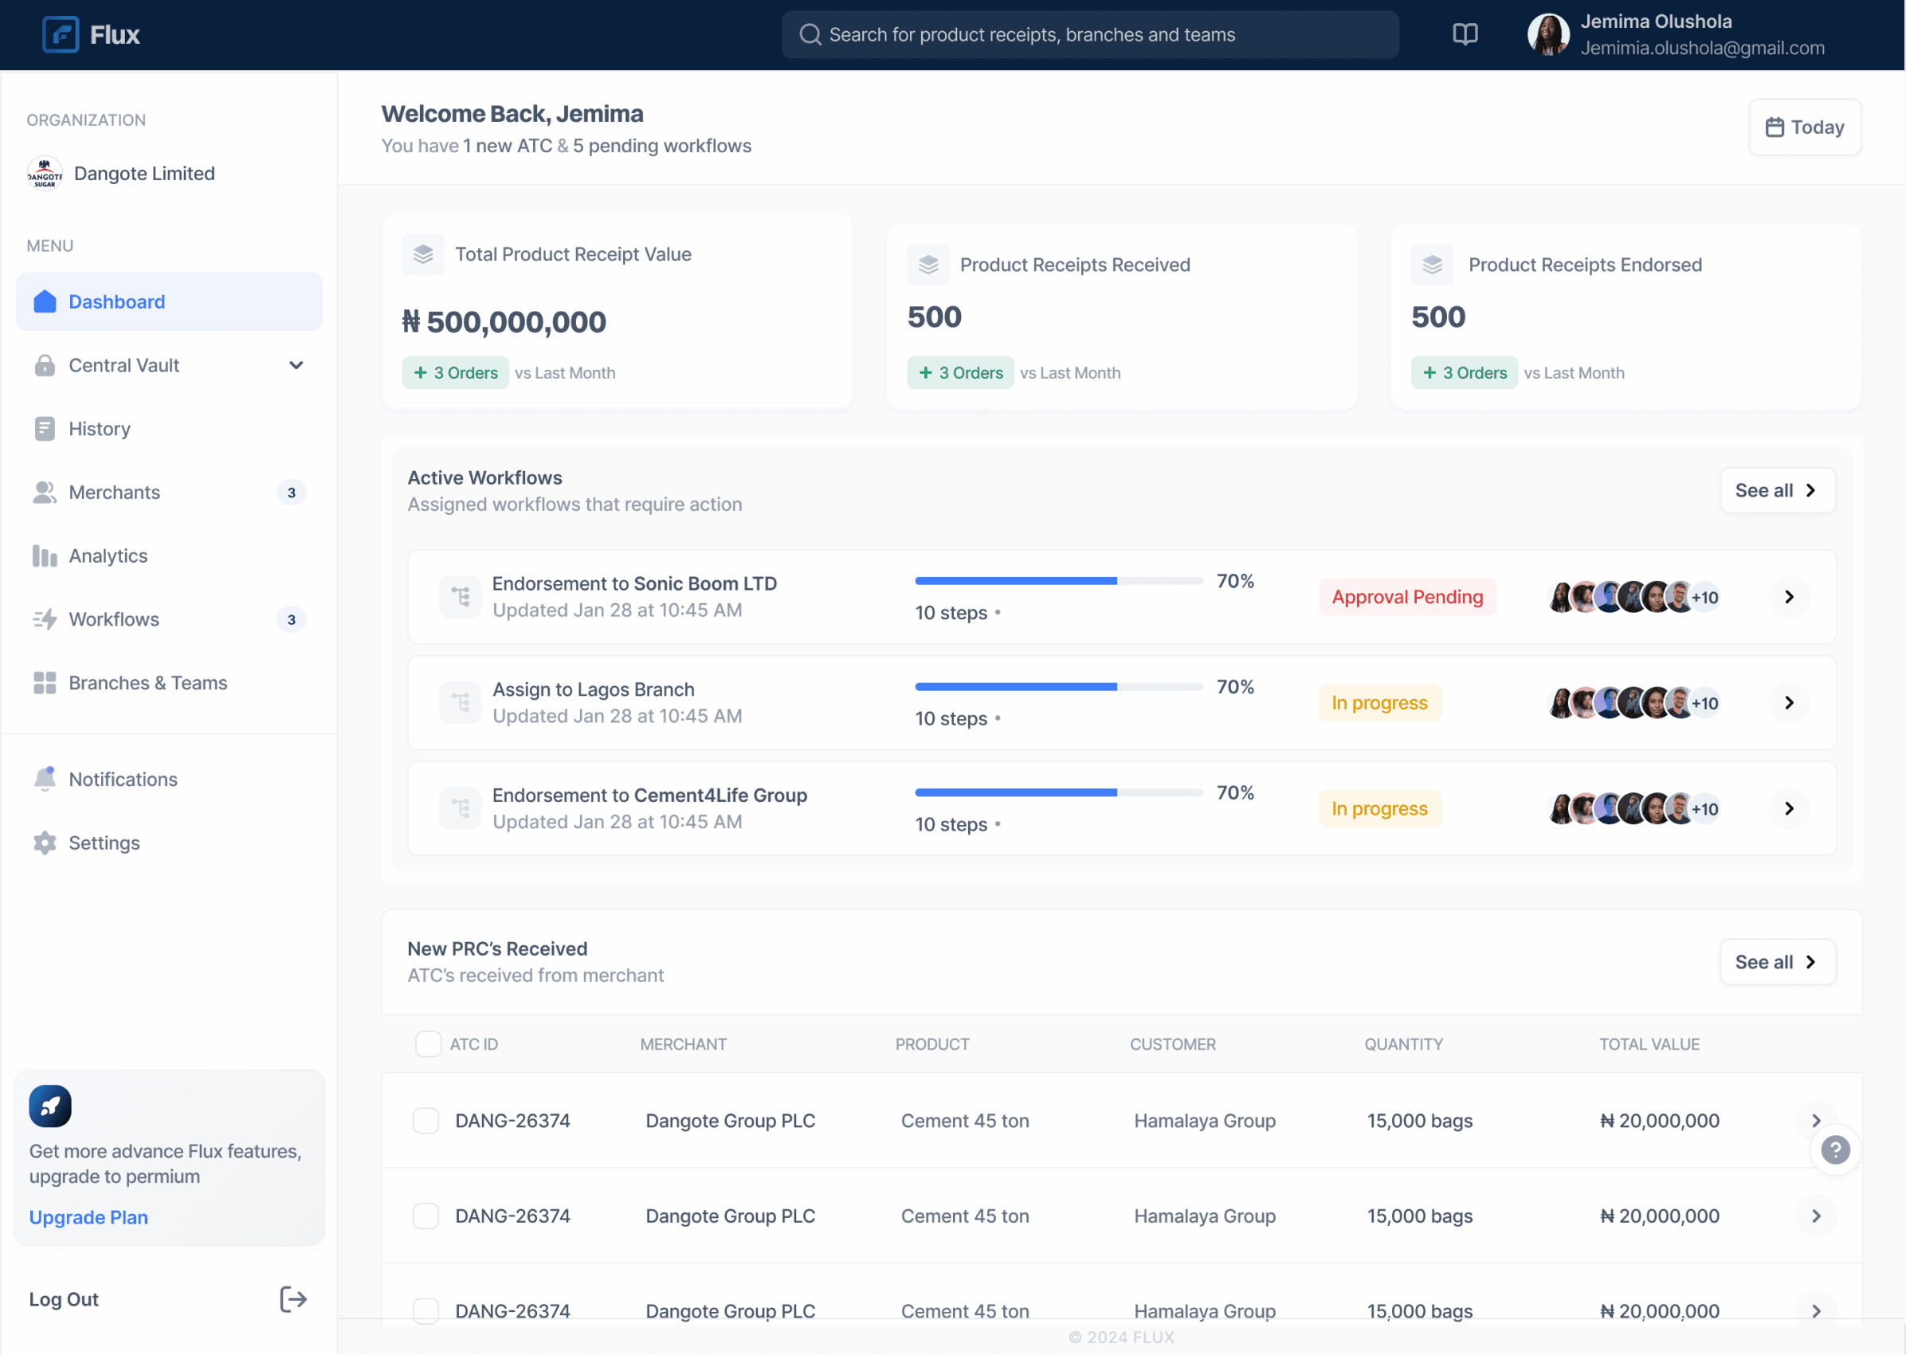The width and height of the screenshot is (1906, 1355).
Task: Click See all for Active Workflows
Action: point(1778,491)
